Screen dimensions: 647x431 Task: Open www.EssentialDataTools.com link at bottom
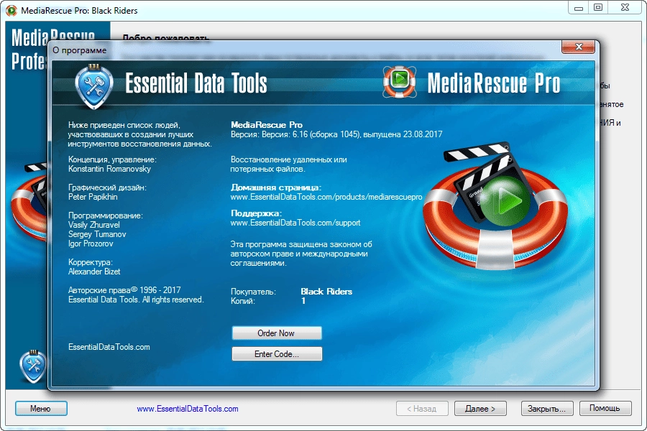(188, 409)
